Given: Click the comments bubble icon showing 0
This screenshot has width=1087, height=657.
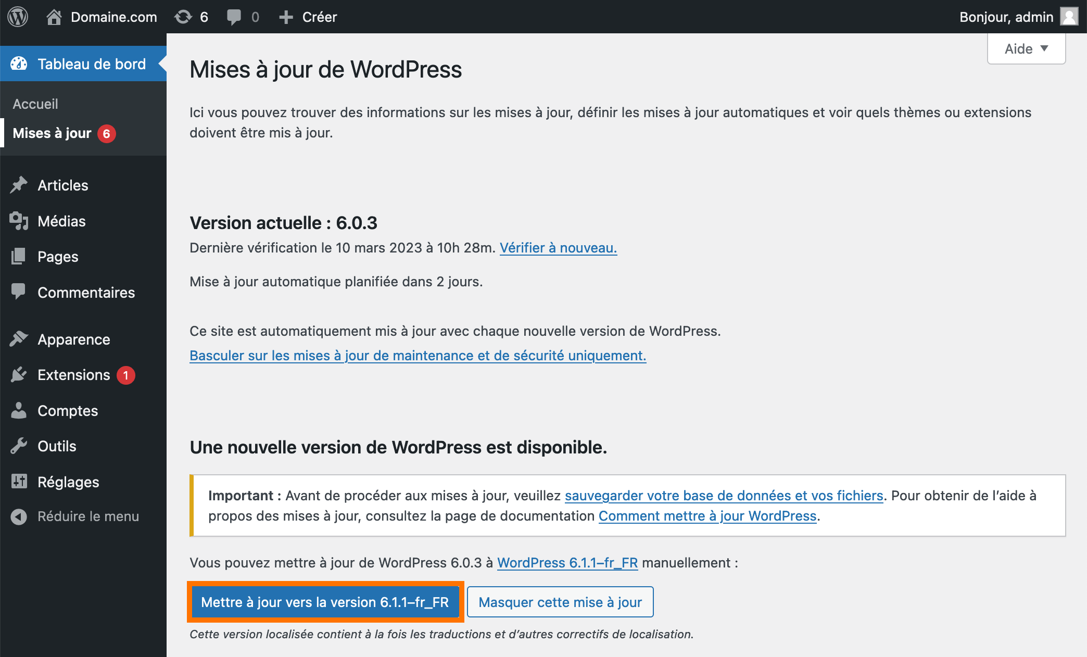Looking at the screenshot, I should (x=235, y=17).
